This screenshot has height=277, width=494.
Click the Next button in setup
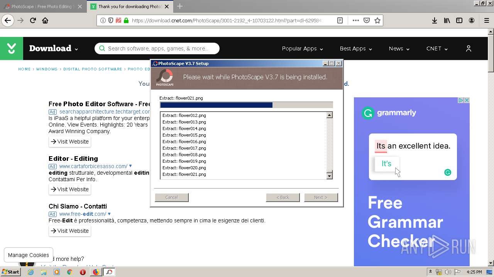(x=321, y=197)
